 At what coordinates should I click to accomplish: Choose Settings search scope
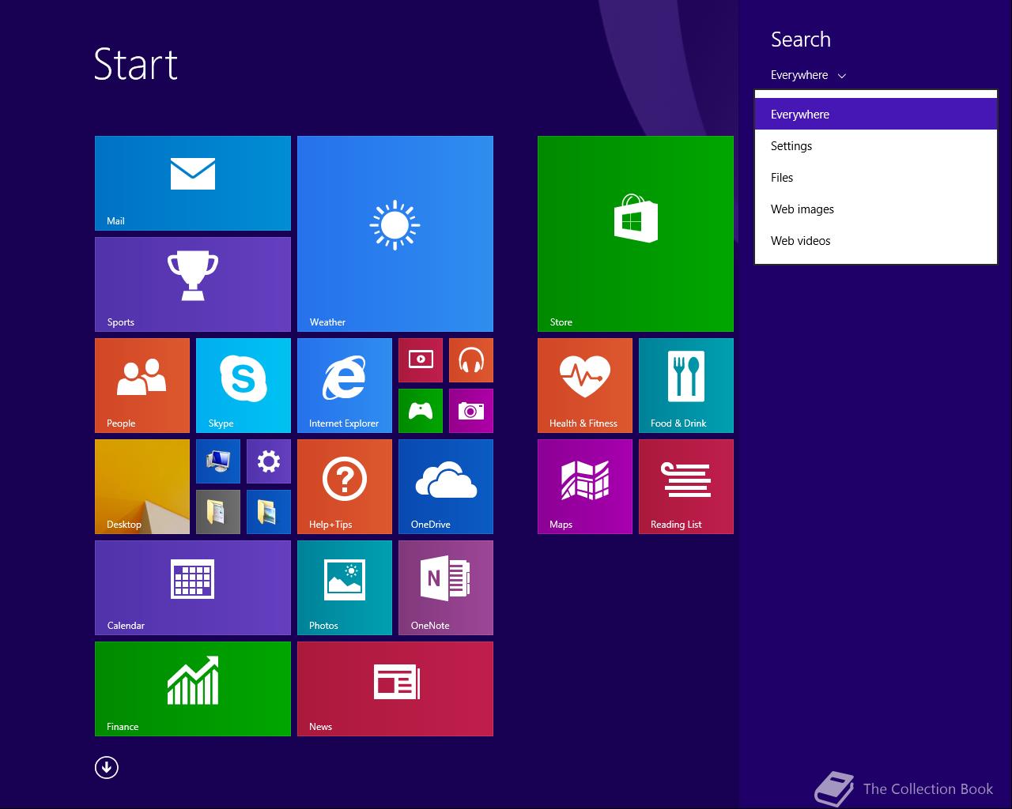coord(876,146)
